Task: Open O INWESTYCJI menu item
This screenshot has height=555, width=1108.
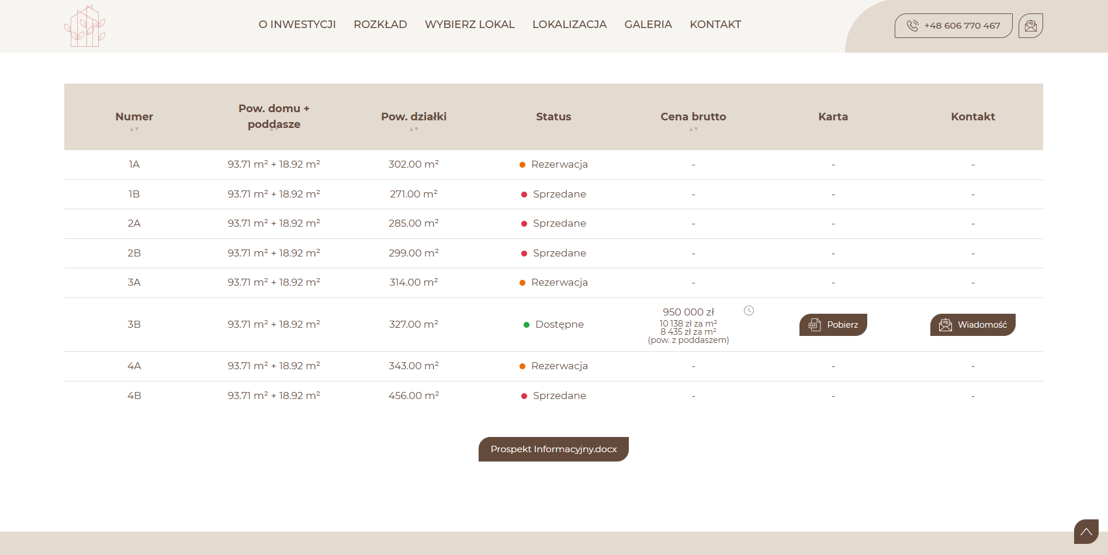Action: (297, 25)
